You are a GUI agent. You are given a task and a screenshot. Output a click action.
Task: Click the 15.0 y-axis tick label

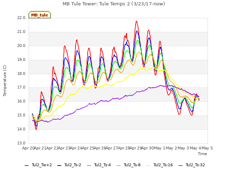pos(21,115)
